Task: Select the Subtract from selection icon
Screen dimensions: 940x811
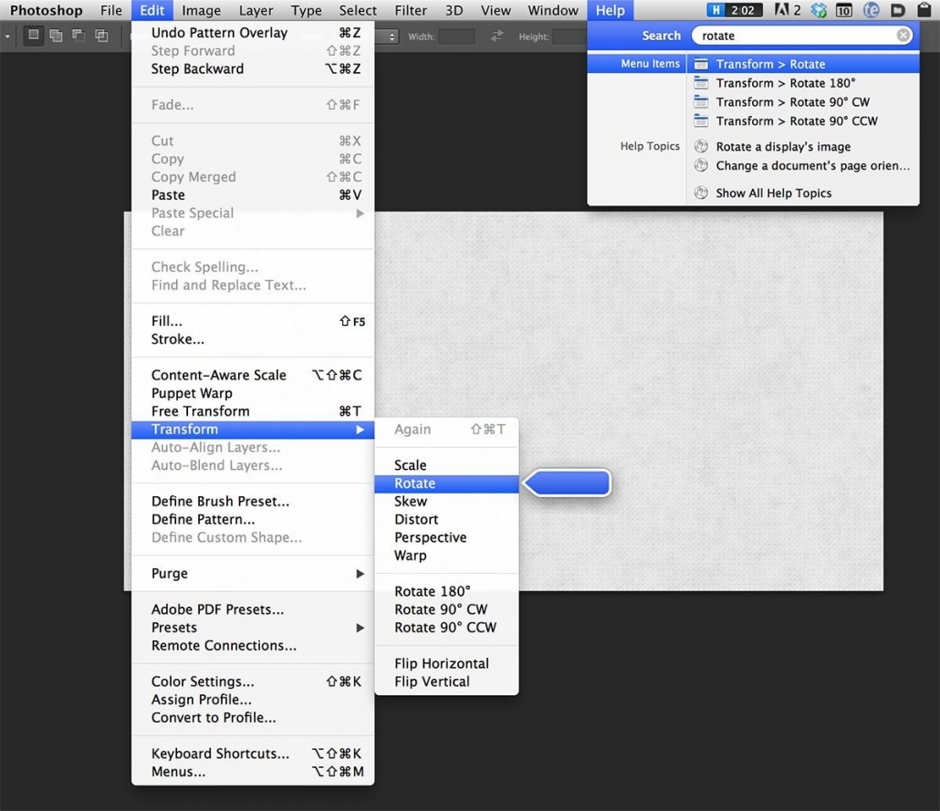Action: [78, 36]
